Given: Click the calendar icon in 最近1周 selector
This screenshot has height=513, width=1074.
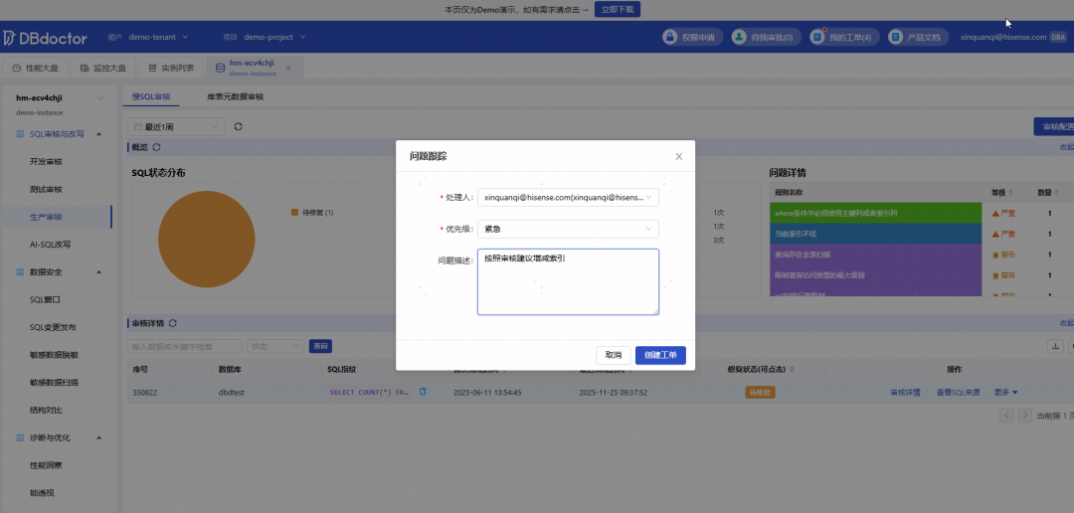Looking at the screenshot, I should (137, 126).
